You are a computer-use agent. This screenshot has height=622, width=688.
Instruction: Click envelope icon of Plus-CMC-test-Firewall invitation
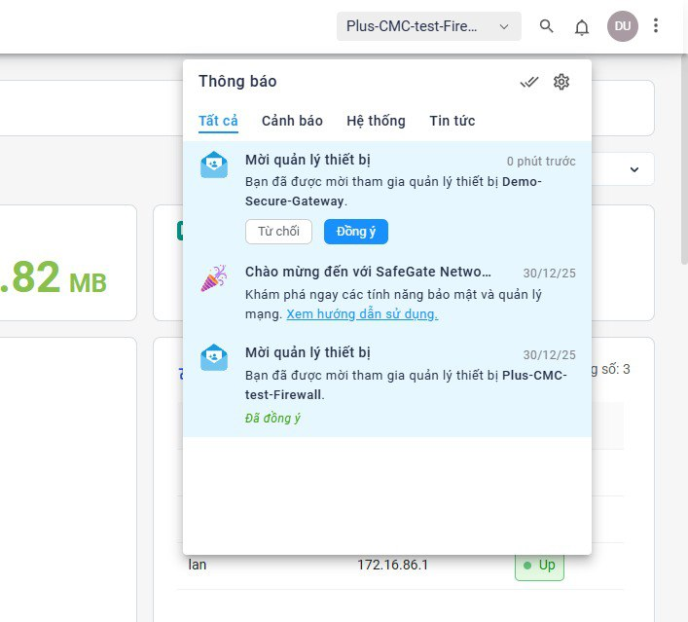click(x=214, y=357)
